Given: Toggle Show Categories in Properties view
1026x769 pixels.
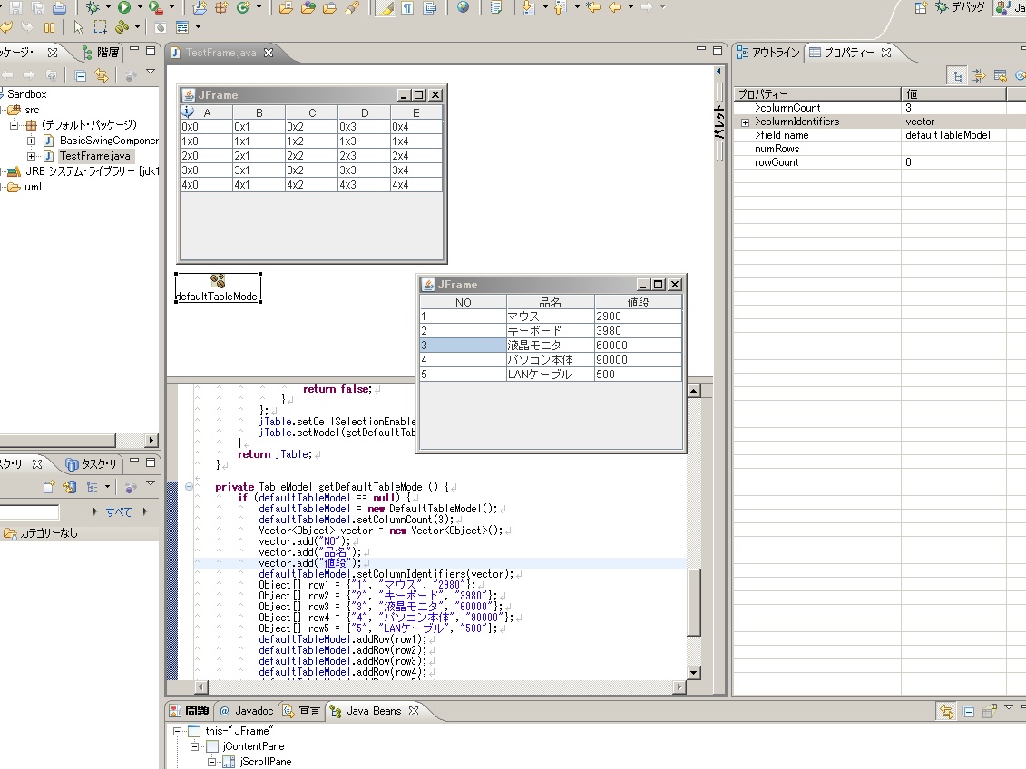Looking at the screenshot, I should [x=958, y=76].
